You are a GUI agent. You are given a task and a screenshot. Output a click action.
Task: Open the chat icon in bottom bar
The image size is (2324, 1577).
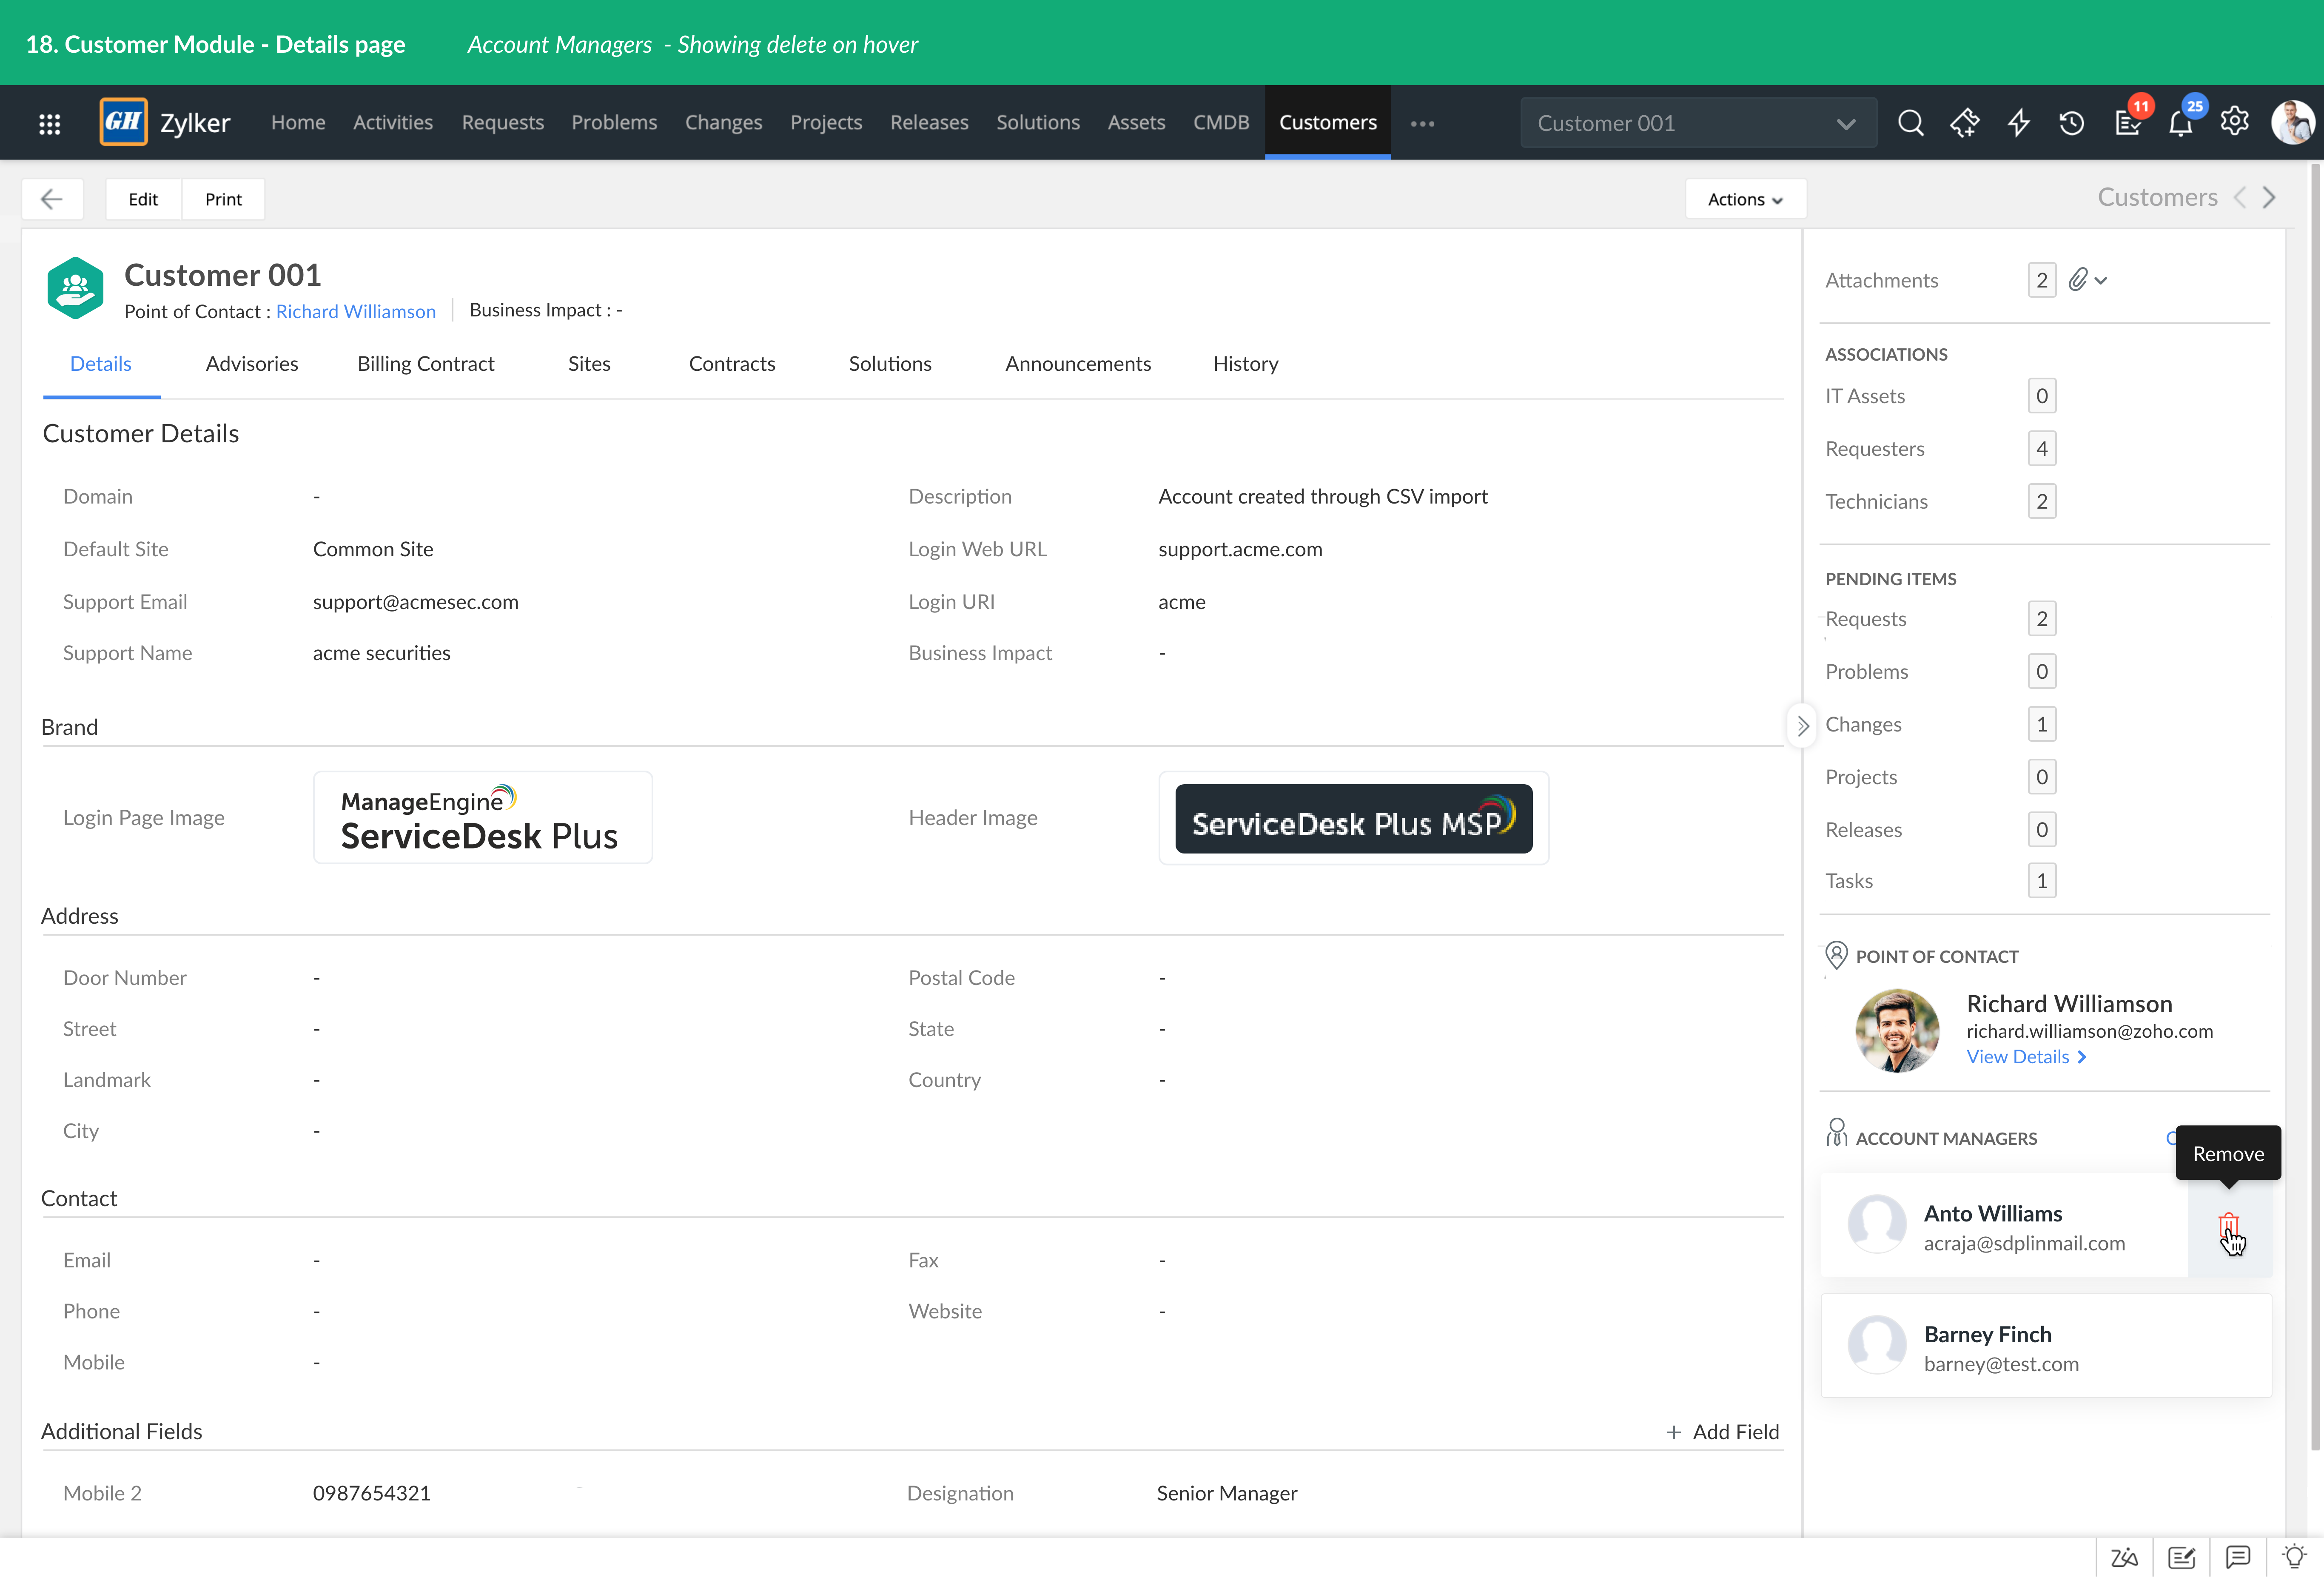pos(2238,1557)
